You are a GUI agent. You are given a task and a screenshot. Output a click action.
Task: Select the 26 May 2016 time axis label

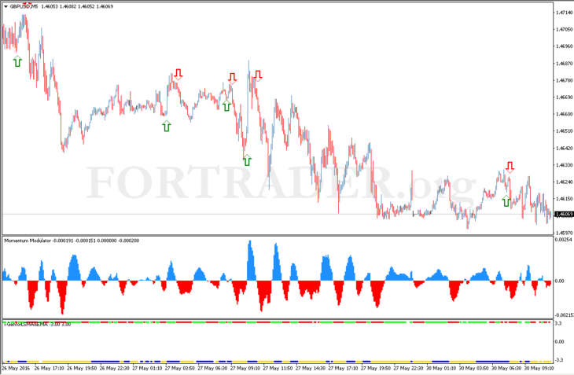[16, 368]
